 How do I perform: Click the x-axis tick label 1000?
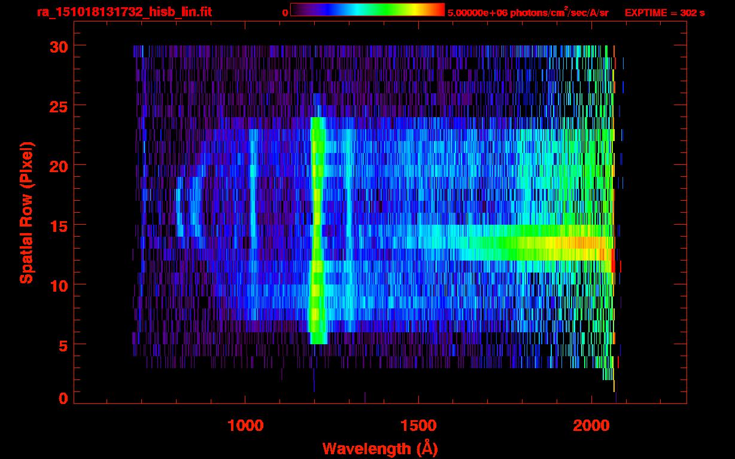click(x=245, y=426)
